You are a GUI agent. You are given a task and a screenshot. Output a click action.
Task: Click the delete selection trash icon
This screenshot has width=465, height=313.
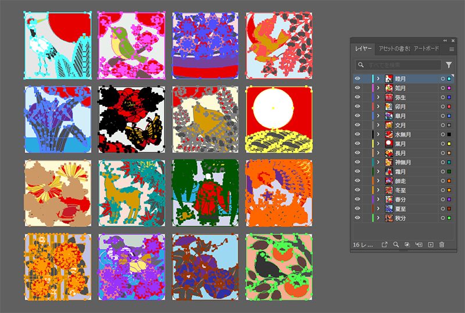tap(441, 245)
